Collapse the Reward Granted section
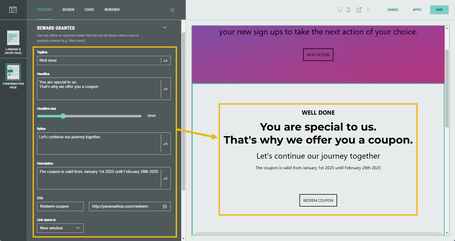This screenshot has width=455, height=241. tap(165, 28)
